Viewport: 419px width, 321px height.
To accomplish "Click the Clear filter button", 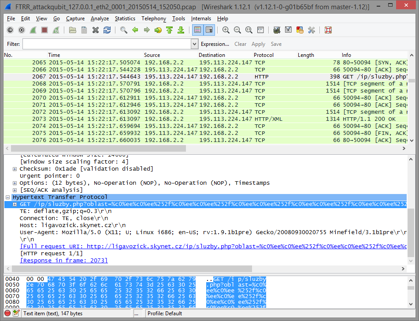I will click(240, 44).
